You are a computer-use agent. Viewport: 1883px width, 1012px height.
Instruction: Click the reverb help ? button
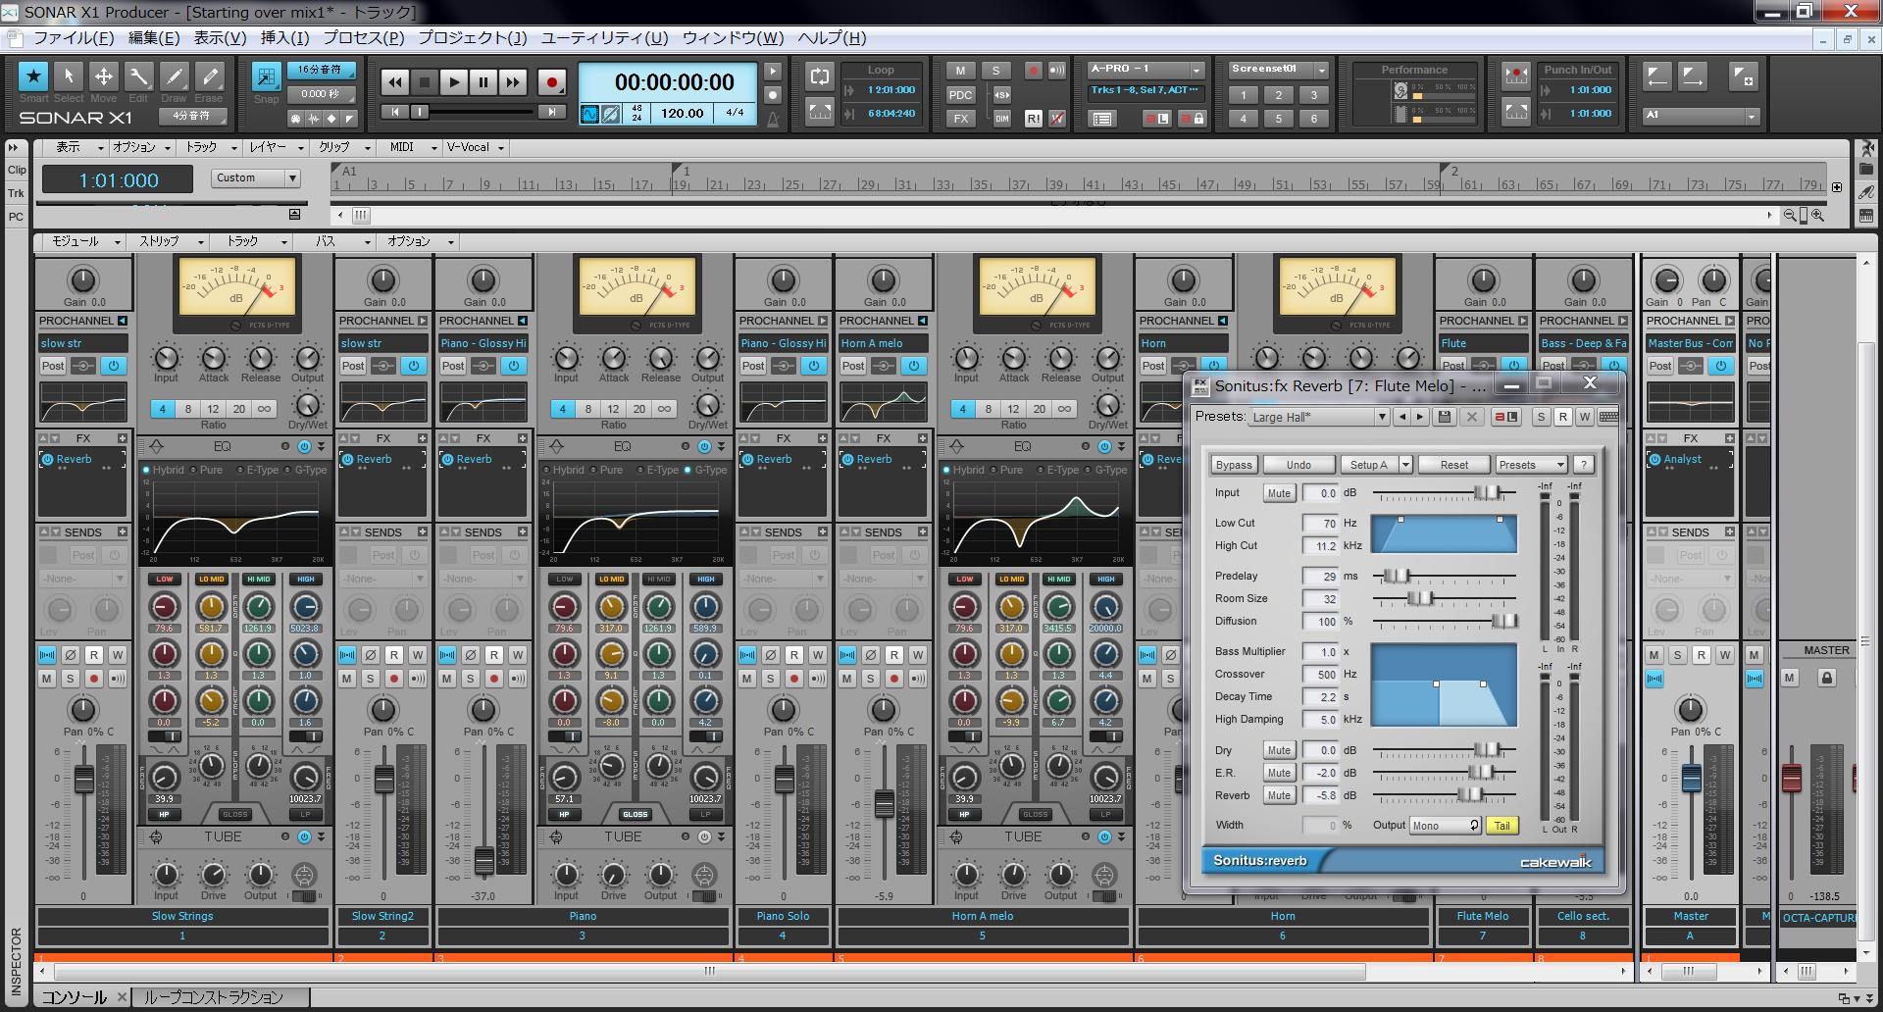point(1583,465)
